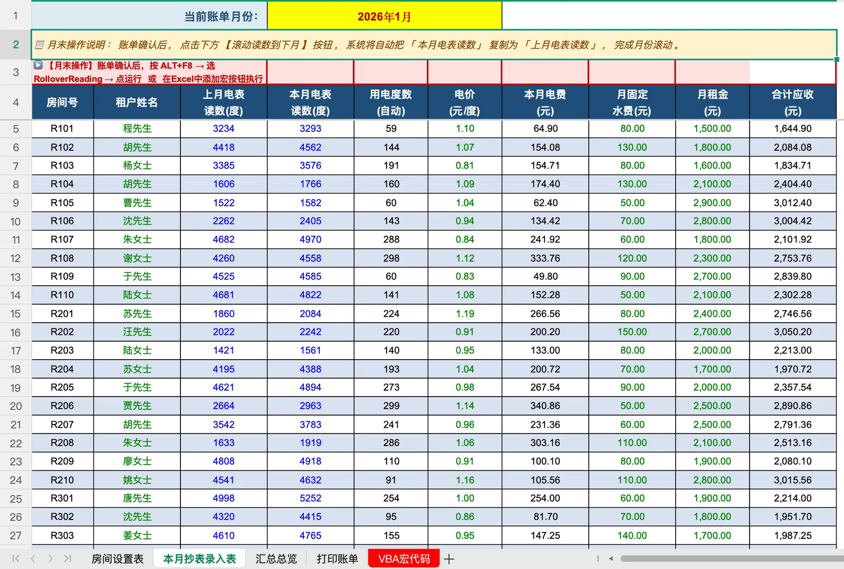The height and width of the screenshot is (569, 844).
Task: Click the play icon in row 3 note
Action: pos(39,65)
